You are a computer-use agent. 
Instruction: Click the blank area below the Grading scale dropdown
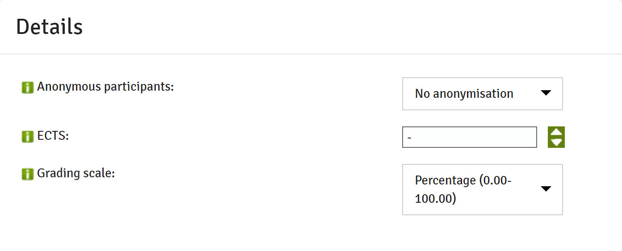coord(483,233)
